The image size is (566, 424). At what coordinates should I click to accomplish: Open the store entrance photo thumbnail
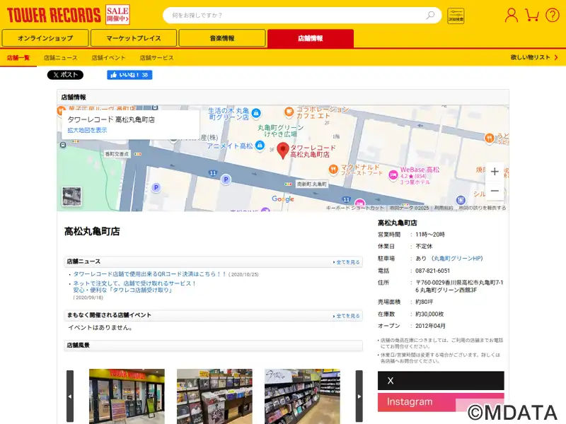pos(127,396)
